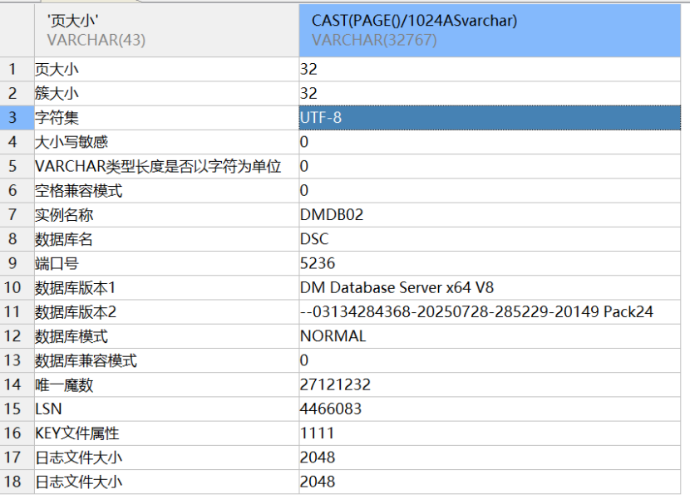690x504 pixels.
Task: Click the 数据库模式 label cell
Action: pyautogui.click(x=167, y=336)
